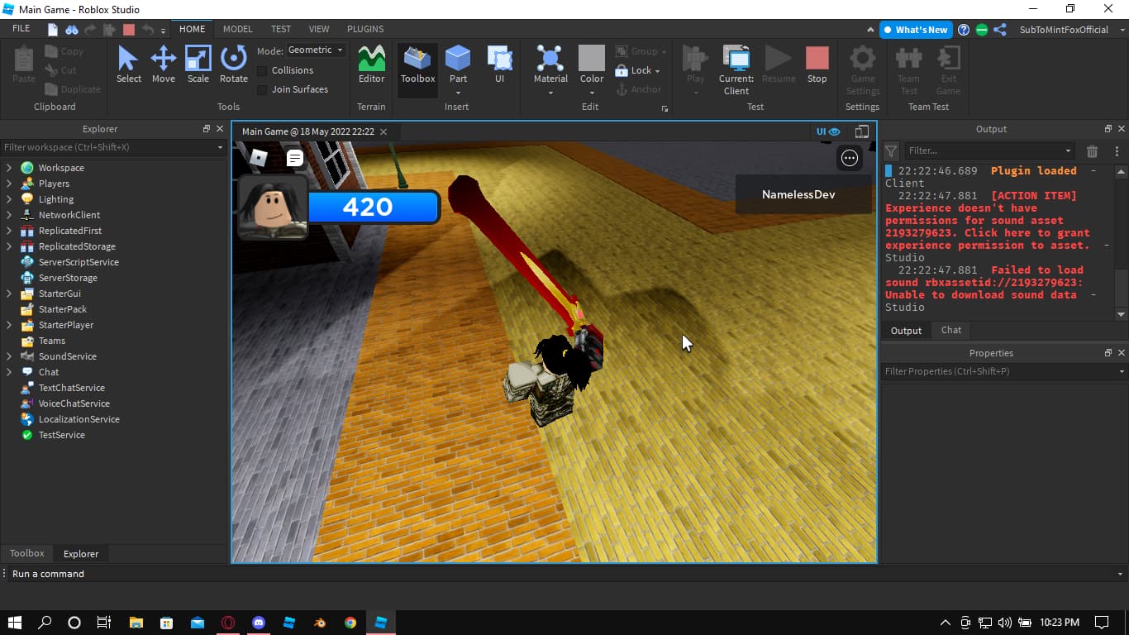Open the FILE menu
Screen dimensions: 1129x635
point(21,29)
